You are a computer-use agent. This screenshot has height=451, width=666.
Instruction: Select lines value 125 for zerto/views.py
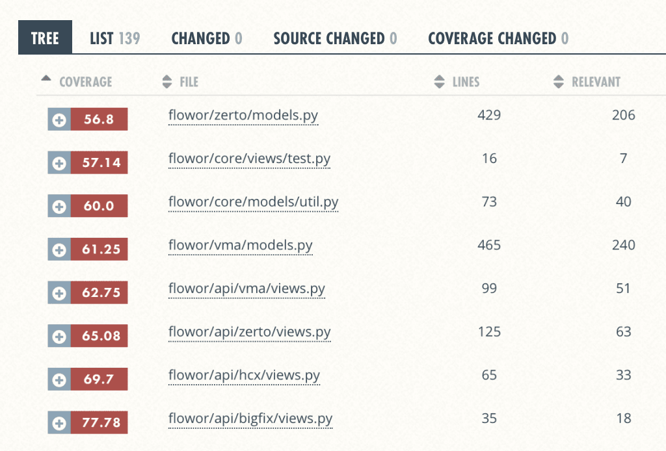[489, 331]
